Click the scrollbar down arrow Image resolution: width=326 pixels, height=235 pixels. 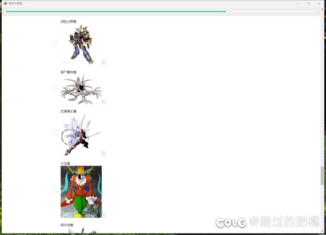point(322,231)
